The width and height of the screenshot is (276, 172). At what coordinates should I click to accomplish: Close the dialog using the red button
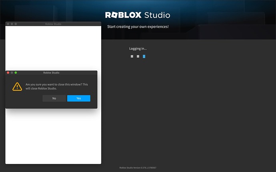click(x=8, y=72)
